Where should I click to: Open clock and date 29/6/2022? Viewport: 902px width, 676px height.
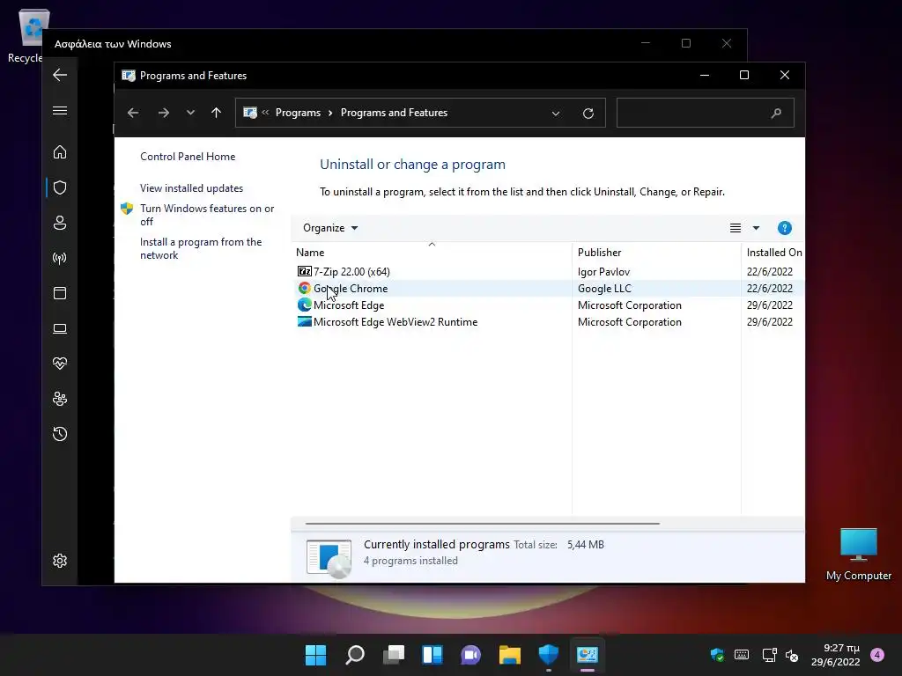(x=836, y=655)
